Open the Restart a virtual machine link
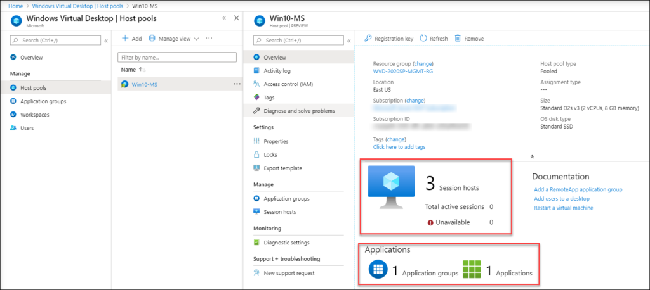Image resolution: width=650 pixels, height=290 pixels. 564,208
